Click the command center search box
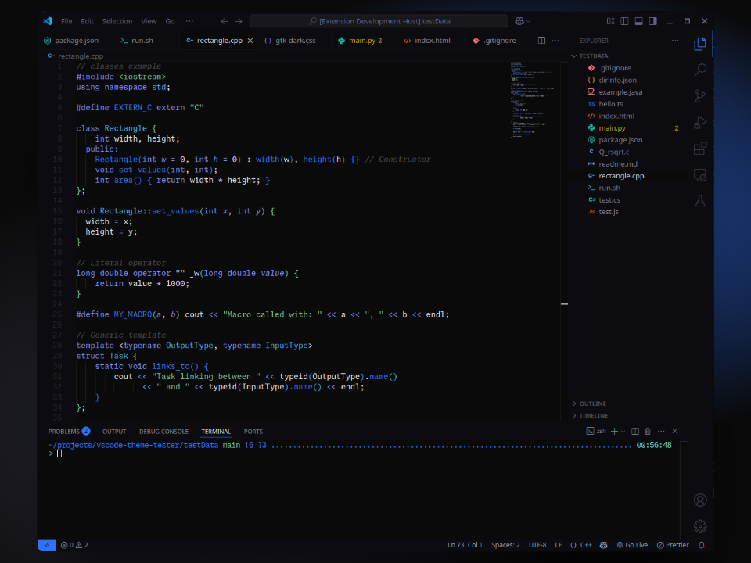 point(379,21)
